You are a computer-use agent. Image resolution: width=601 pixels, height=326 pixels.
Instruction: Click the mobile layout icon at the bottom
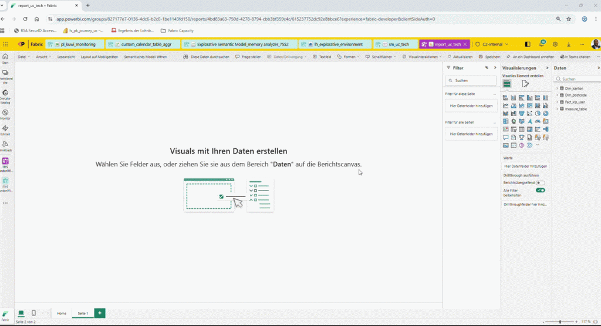(33, 313)
